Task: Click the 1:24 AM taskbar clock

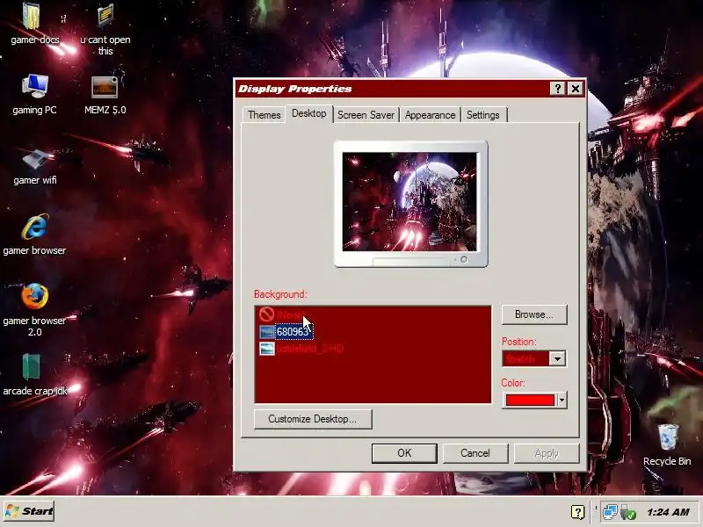Action: pos(669,512)
